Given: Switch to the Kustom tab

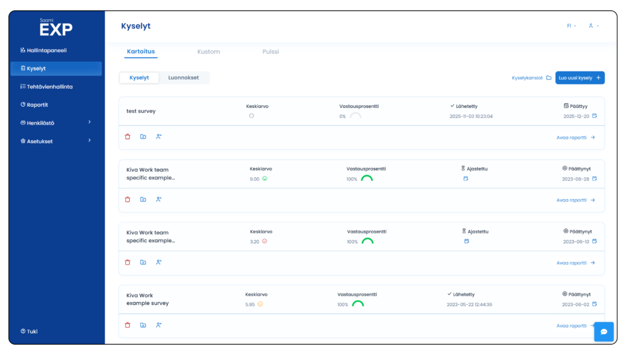Looking at the screenshot, I should pyautogui.click(x=208, y=52).
